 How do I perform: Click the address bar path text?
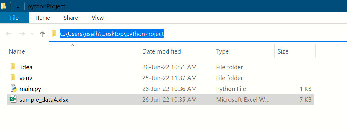click(112, 34)
